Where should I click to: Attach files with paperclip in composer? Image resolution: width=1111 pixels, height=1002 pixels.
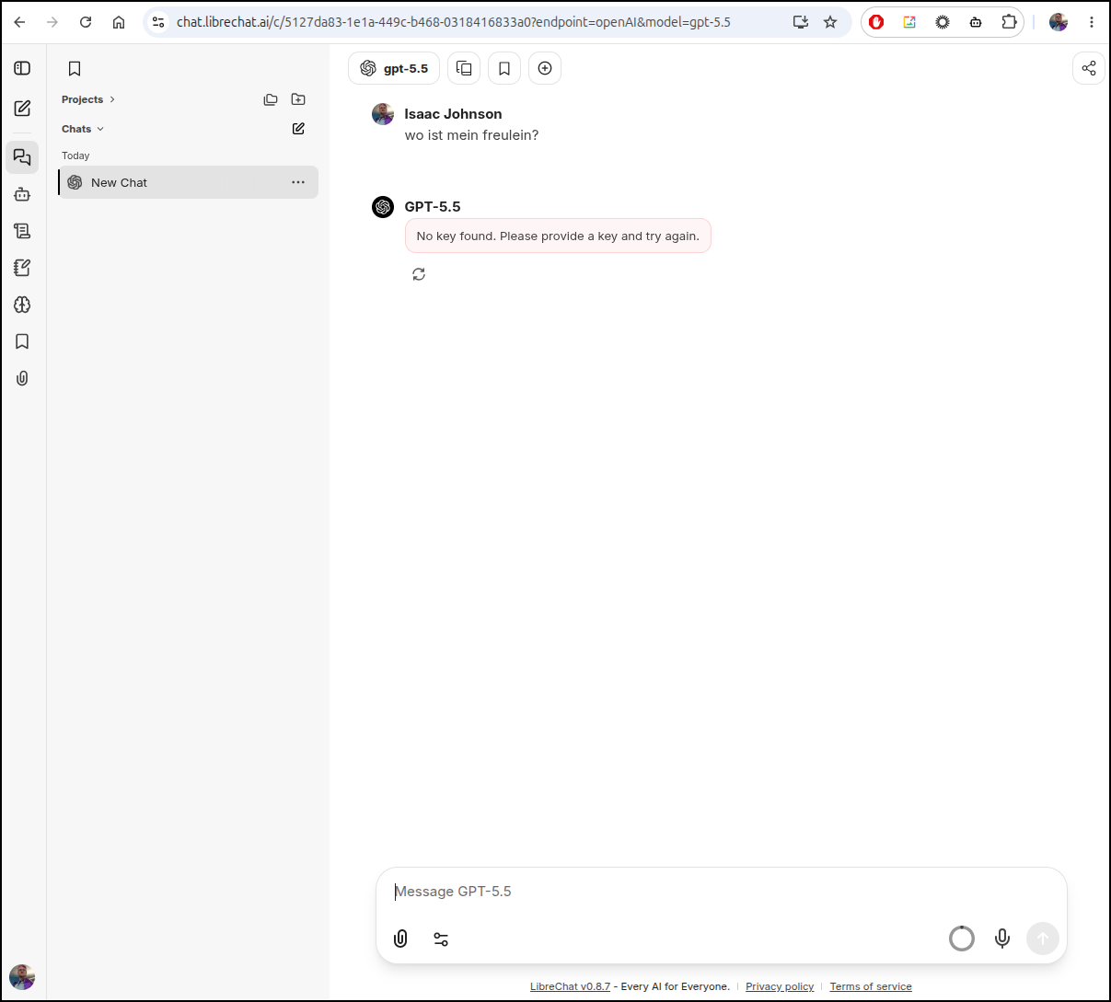[400, 939]
